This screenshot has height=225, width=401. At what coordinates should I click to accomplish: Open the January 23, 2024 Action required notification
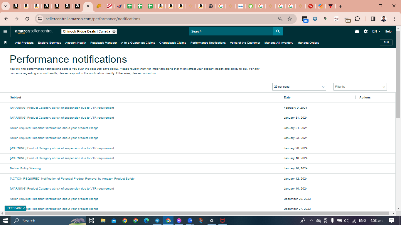click(54, 138)
